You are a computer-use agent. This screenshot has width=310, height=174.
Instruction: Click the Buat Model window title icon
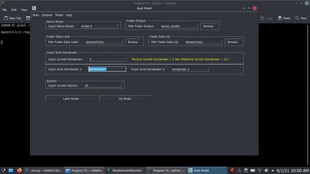tap(34, 8)
